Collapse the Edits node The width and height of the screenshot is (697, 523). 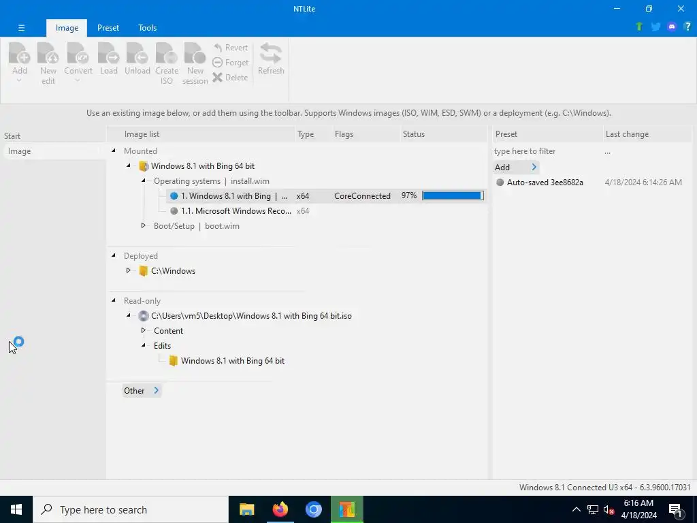pos(143,345)
